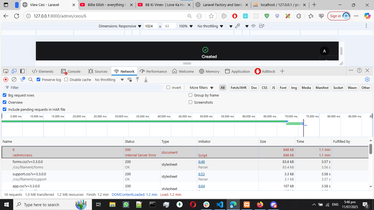Viewport: 374px width, 210px height.
Task: Open device toolbar more options menu
Action: coord(366,26)
